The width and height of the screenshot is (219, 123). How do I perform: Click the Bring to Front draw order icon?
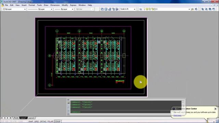pos(203,9)
